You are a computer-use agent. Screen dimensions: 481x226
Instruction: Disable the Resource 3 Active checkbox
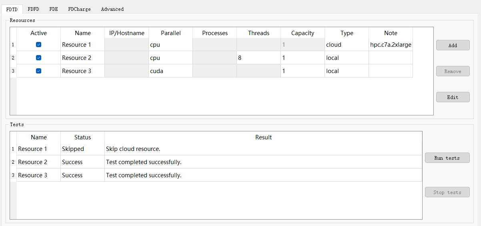point(39,71)
